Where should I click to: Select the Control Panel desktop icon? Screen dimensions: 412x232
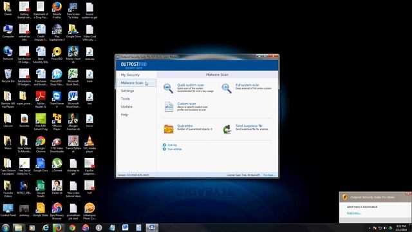tap(8, 210)
